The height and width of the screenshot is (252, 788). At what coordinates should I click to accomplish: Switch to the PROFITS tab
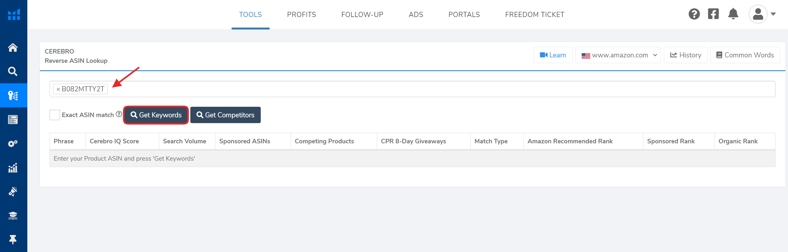pyautogui.click(x=301, y=14)
